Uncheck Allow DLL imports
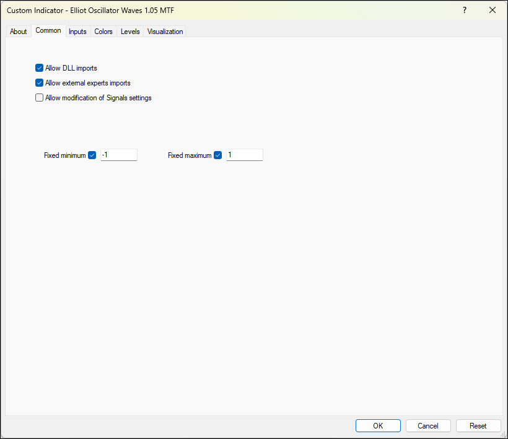The height and width of the screenshot is (439, 508). tap(40, 68)
